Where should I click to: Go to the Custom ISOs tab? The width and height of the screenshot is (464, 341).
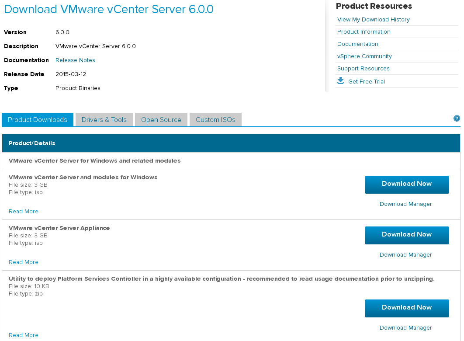pyautogui.click(x=215, y=120)
